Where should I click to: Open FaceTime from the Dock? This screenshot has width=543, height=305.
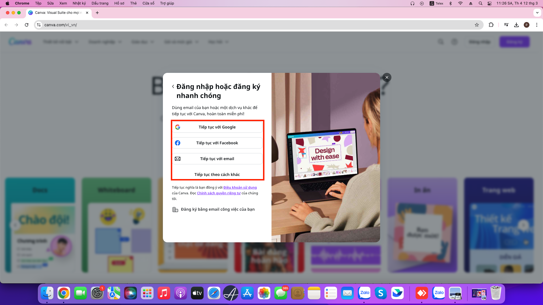[x=80, y=293]
